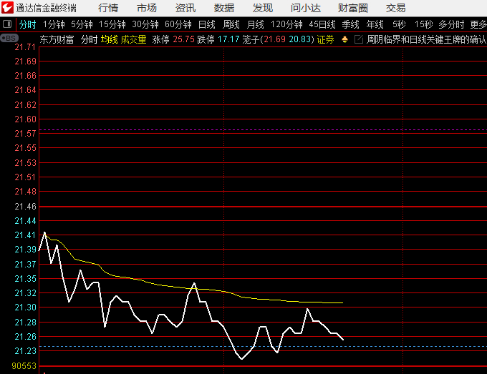Open the 数据 menu
The height and width of the screenshot is (374, 487).
point(224,8)
